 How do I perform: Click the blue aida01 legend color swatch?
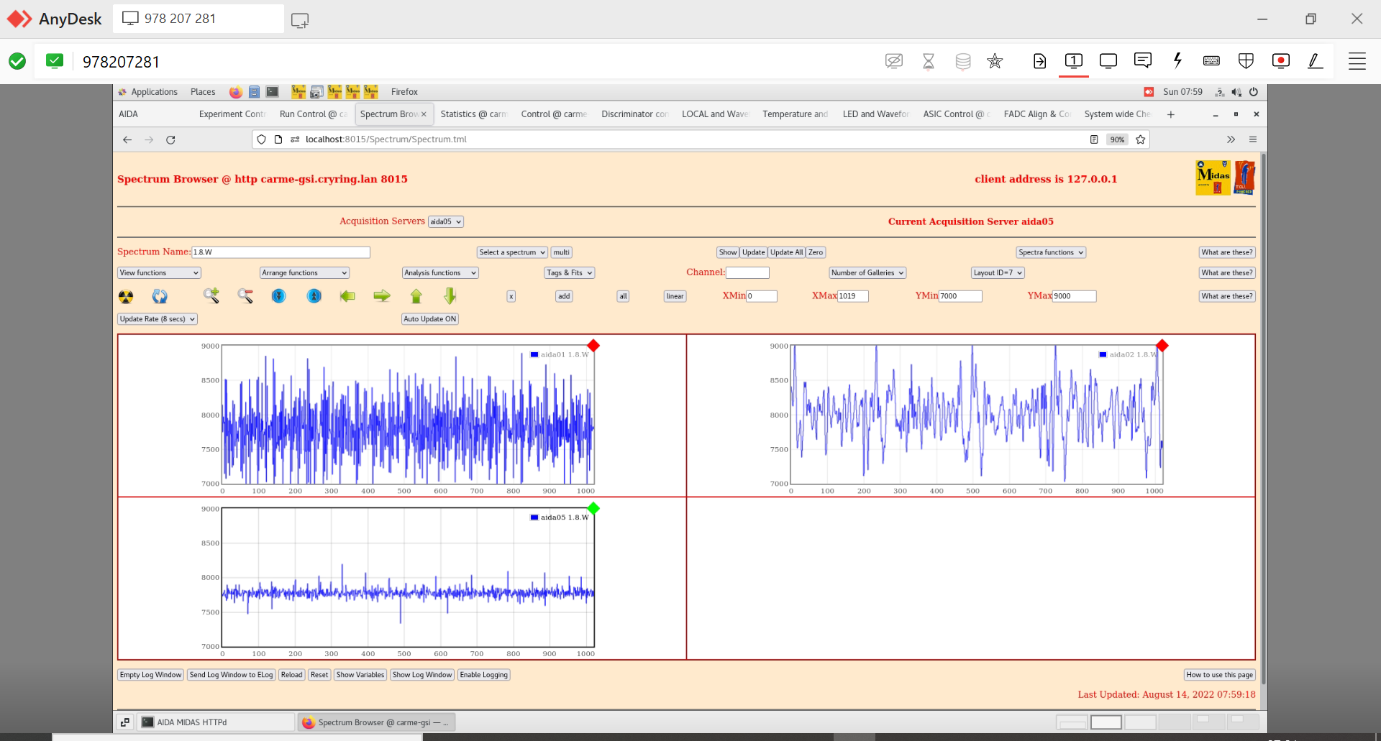coord(534,354)
